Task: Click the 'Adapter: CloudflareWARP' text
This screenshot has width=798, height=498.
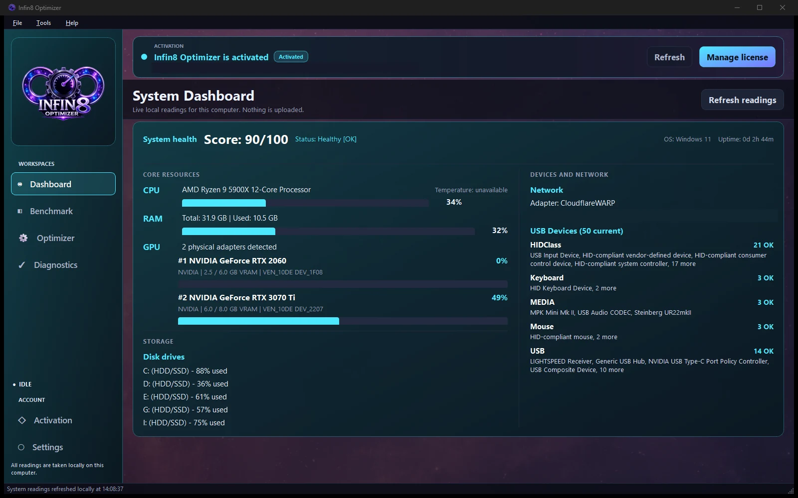Action: [573, 203]
